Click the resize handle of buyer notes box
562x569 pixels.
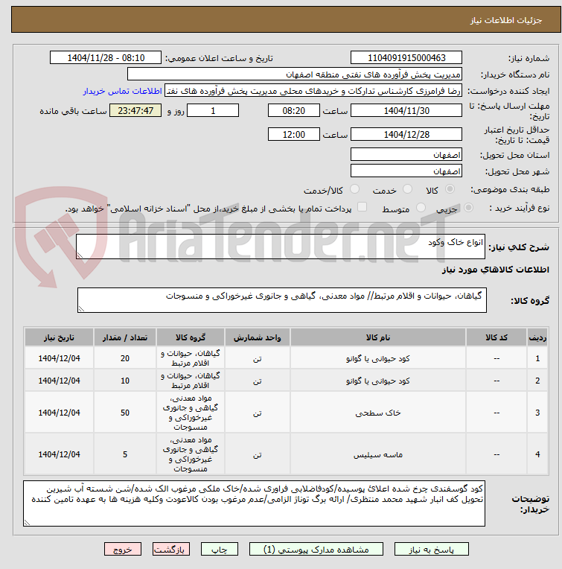27,522
